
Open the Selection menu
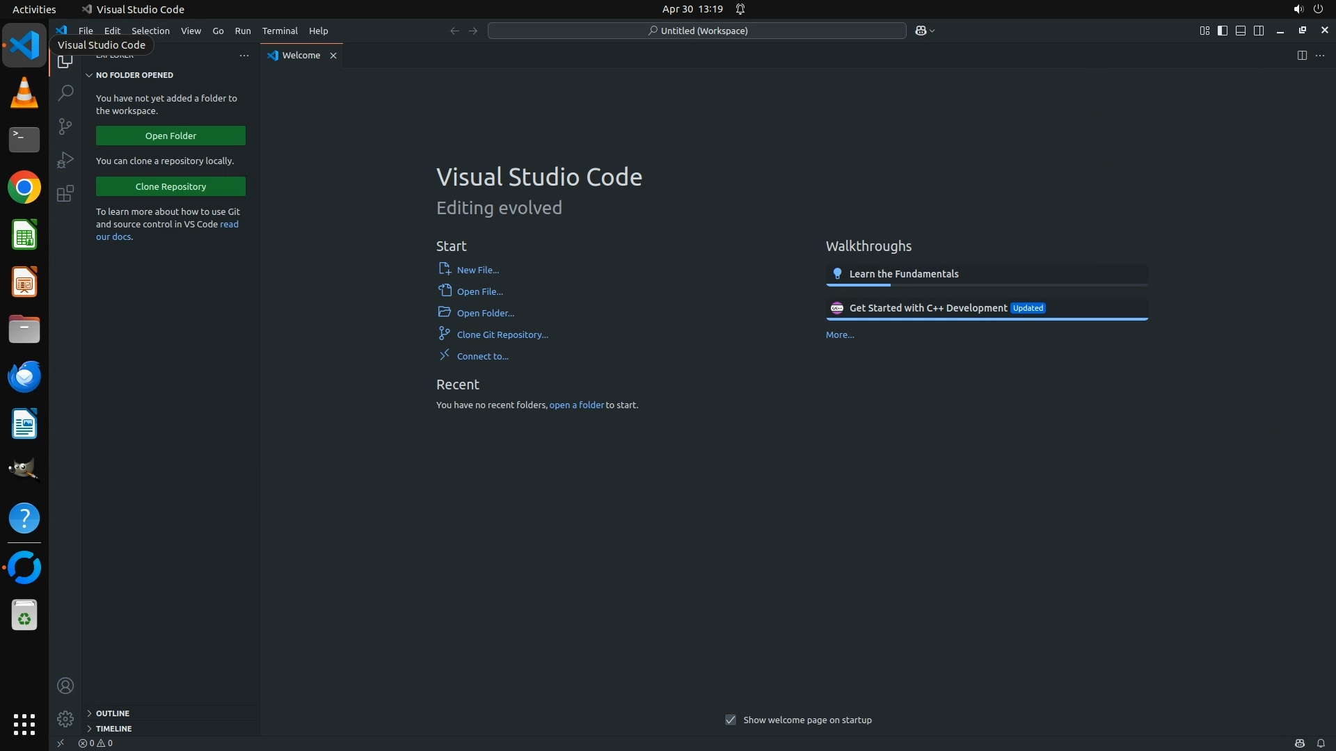tap(150, 31)
